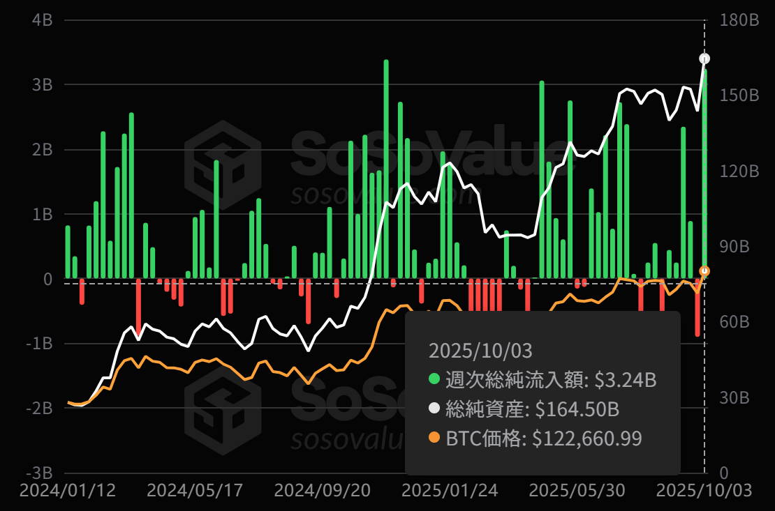
Task: Click the upper SoSoValue hexagon logo watermark
Action: pyautogui.click(x=223, y=165)
